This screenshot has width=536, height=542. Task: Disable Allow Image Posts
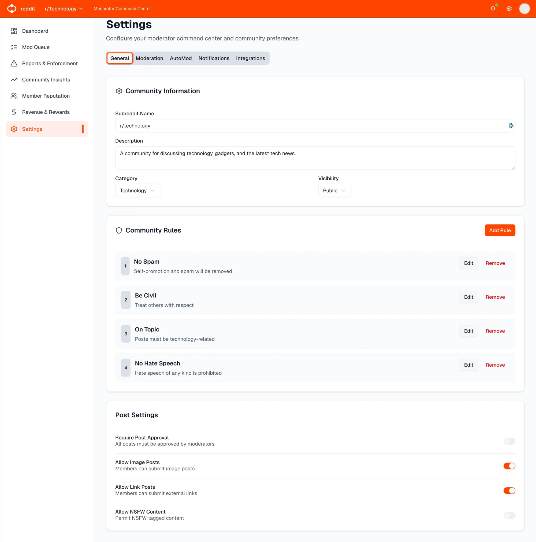pos(509,466)
